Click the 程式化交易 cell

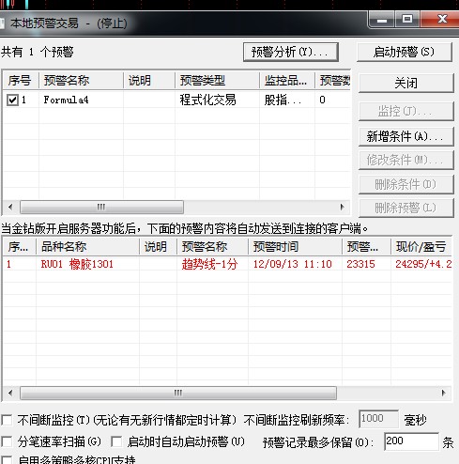(207, 100)
